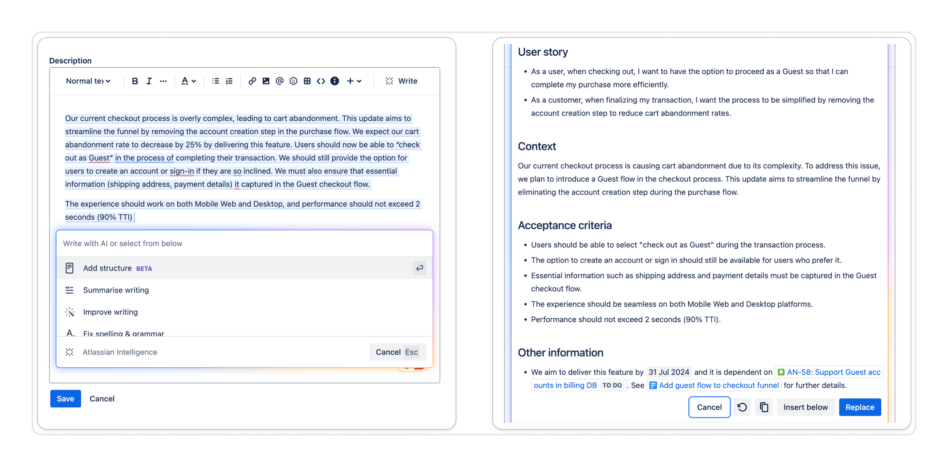Copy the AI-generated content
Viewport: 948px width, 467px height.
(764, 407)
